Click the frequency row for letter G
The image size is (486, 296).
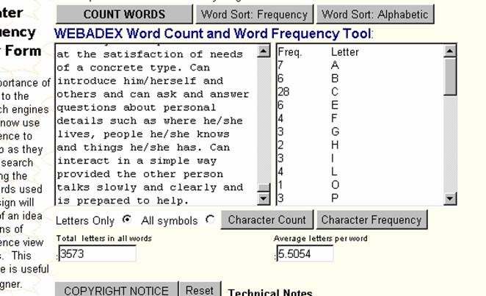coord(360,131)
